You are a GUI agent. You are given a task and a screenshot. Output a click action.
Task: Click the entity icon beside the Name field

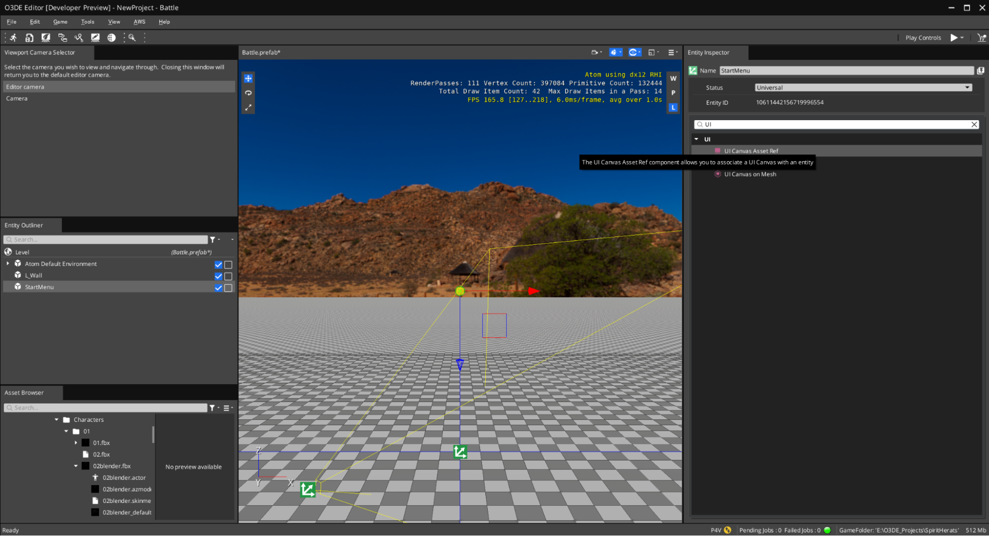[693, 71]
